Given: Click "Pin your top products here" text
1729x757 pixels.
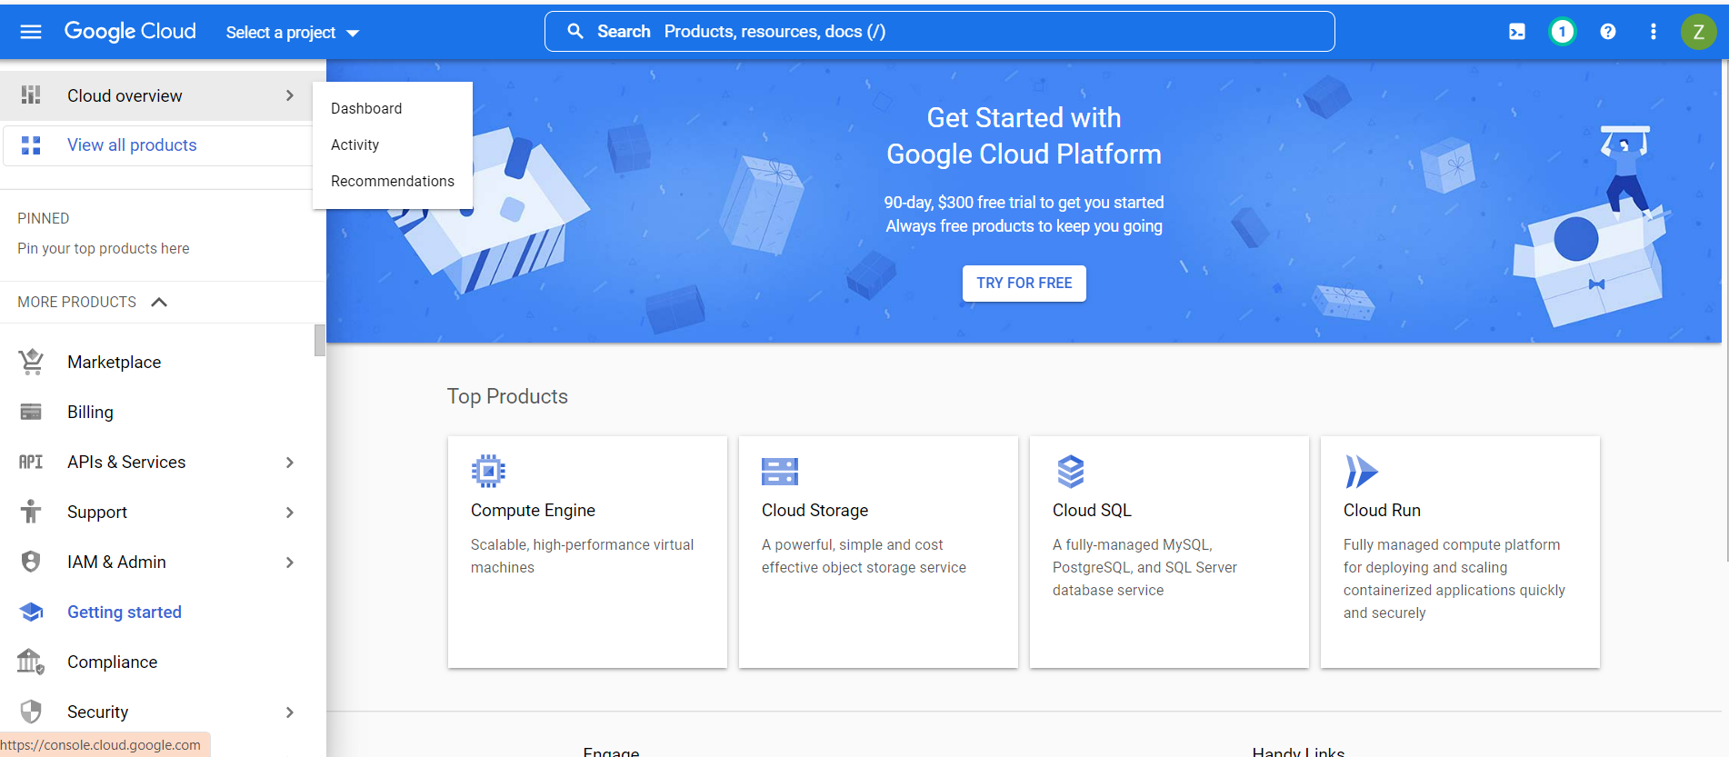Looking at the screenshot, I should click(104, 248).
